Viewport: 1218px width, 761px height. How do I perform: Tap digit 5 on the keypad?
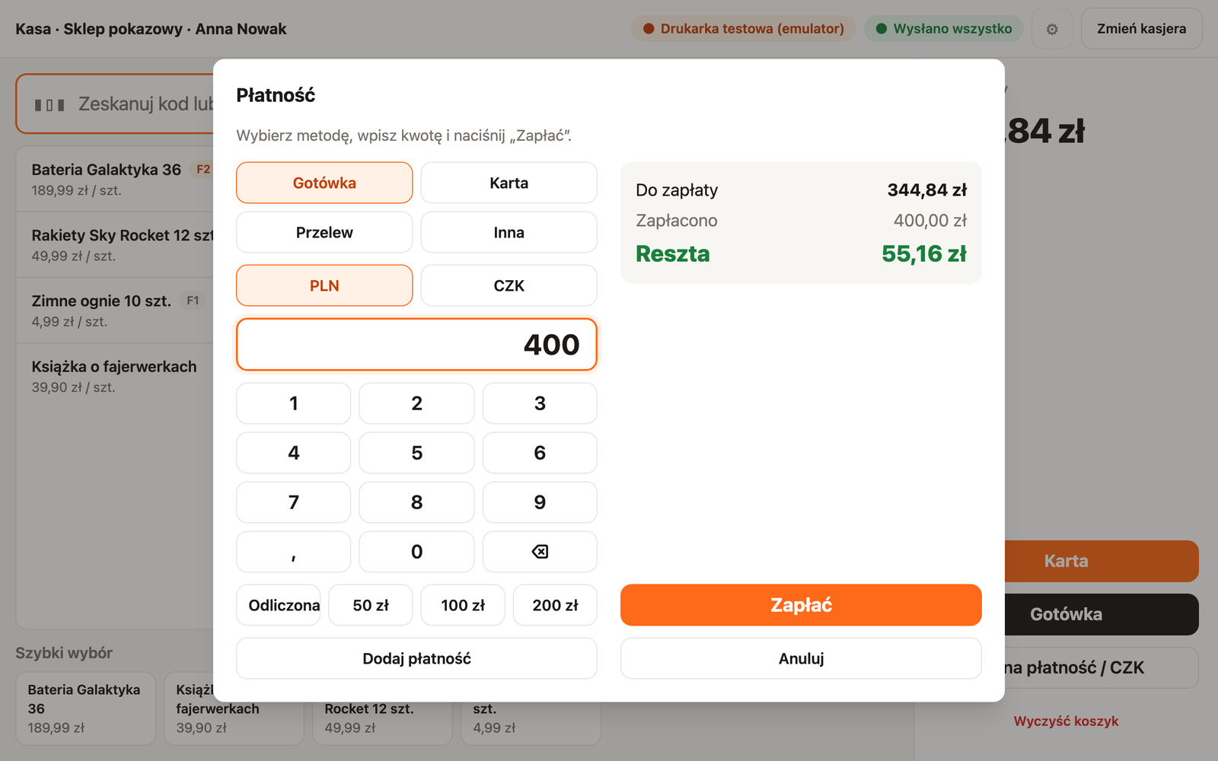click(x=416, y=453)
